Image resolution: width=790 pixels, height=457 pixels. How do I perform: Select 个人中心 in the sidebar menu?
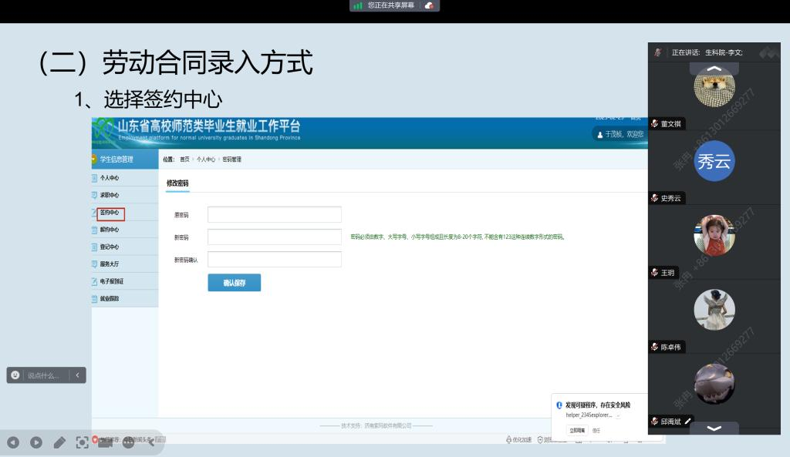pyautogui.click(x=109, y=178)
